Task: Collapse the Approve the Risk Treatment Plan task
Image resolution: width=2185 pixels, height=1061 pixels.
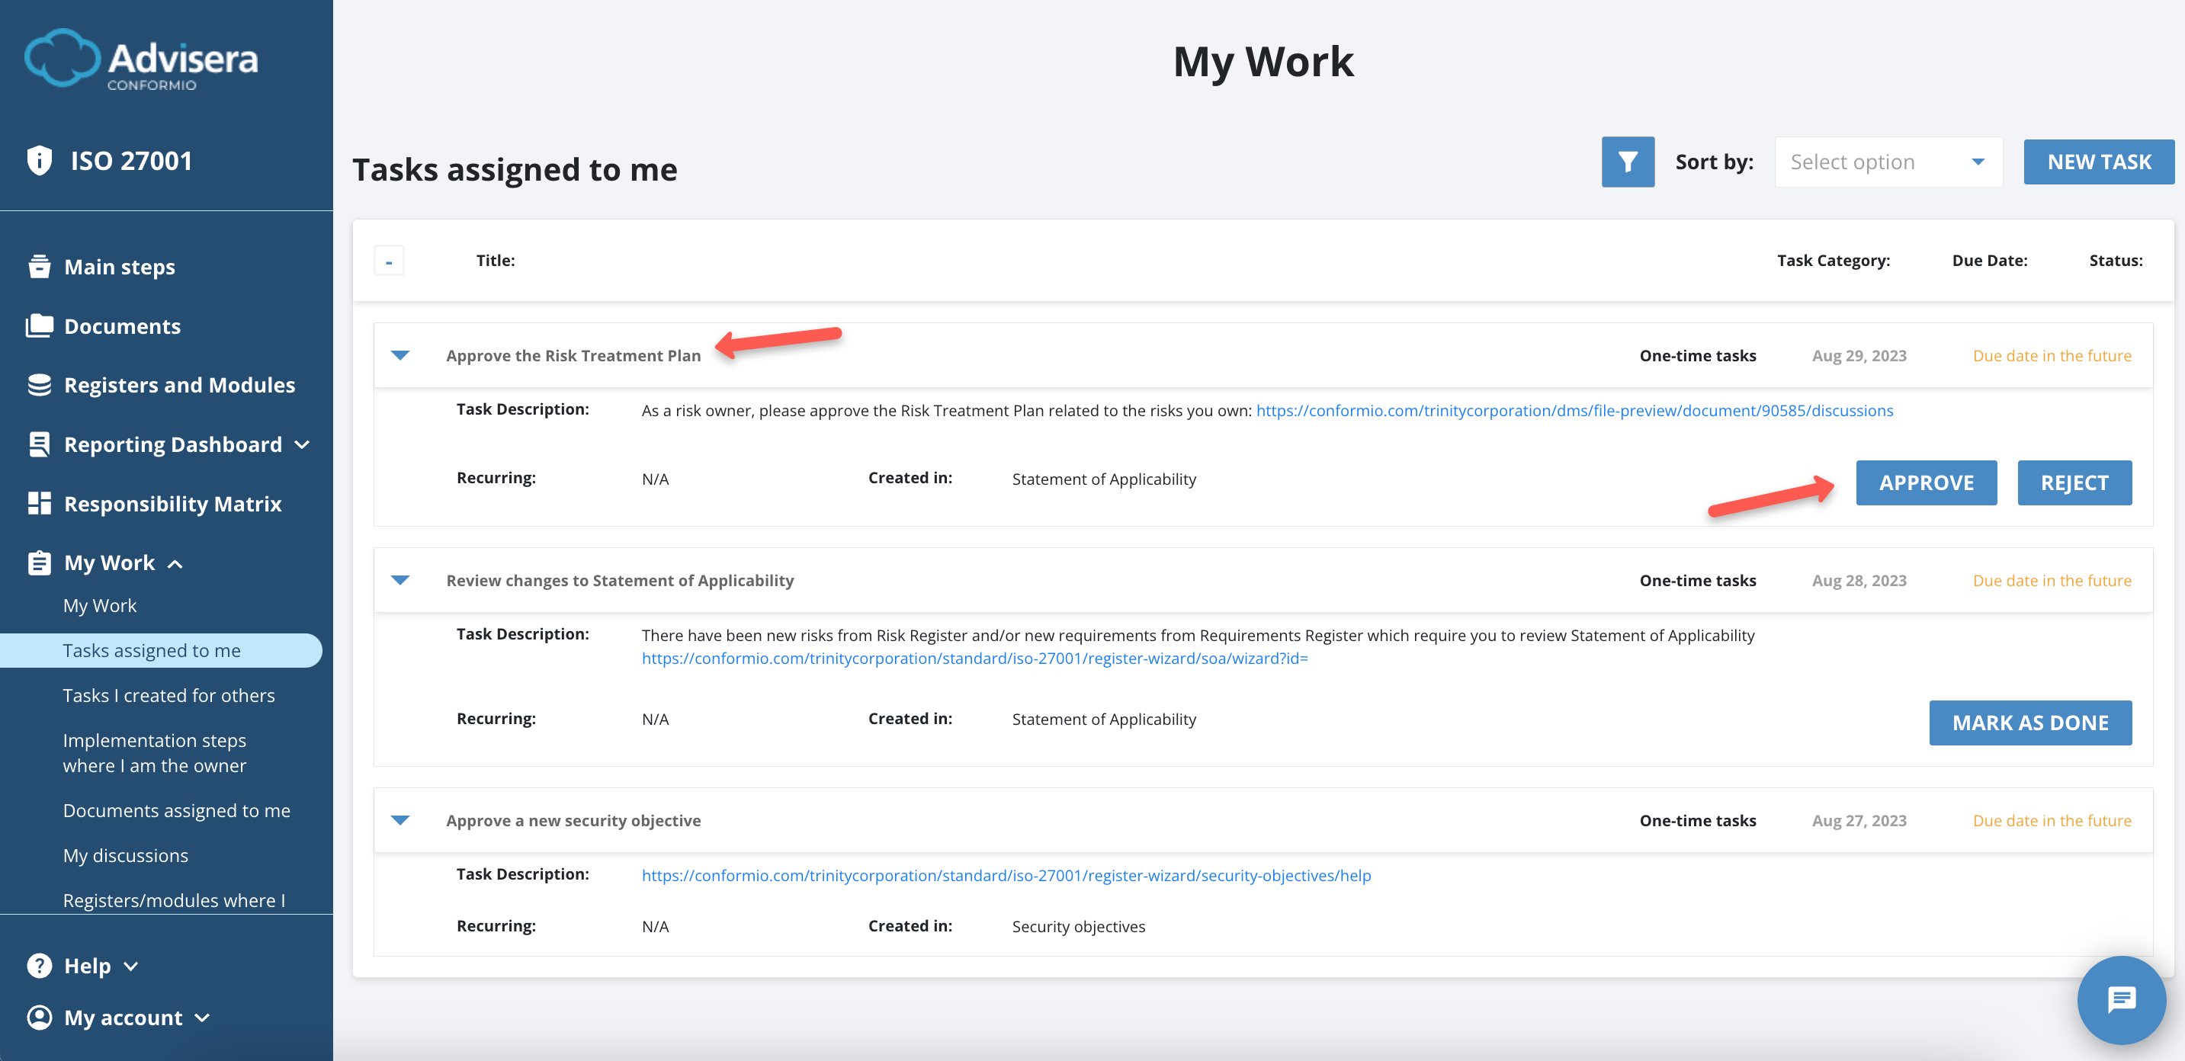Action: pyautogui.click(x=400, y=355)
